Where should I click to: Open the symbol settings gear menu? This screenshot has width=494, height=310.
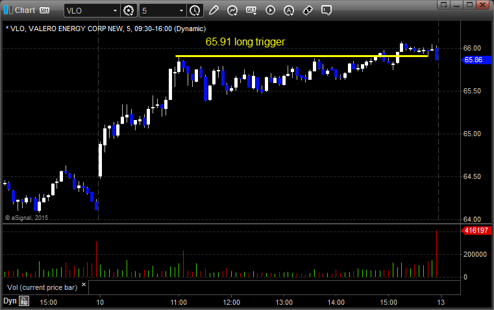pos(129,10)
